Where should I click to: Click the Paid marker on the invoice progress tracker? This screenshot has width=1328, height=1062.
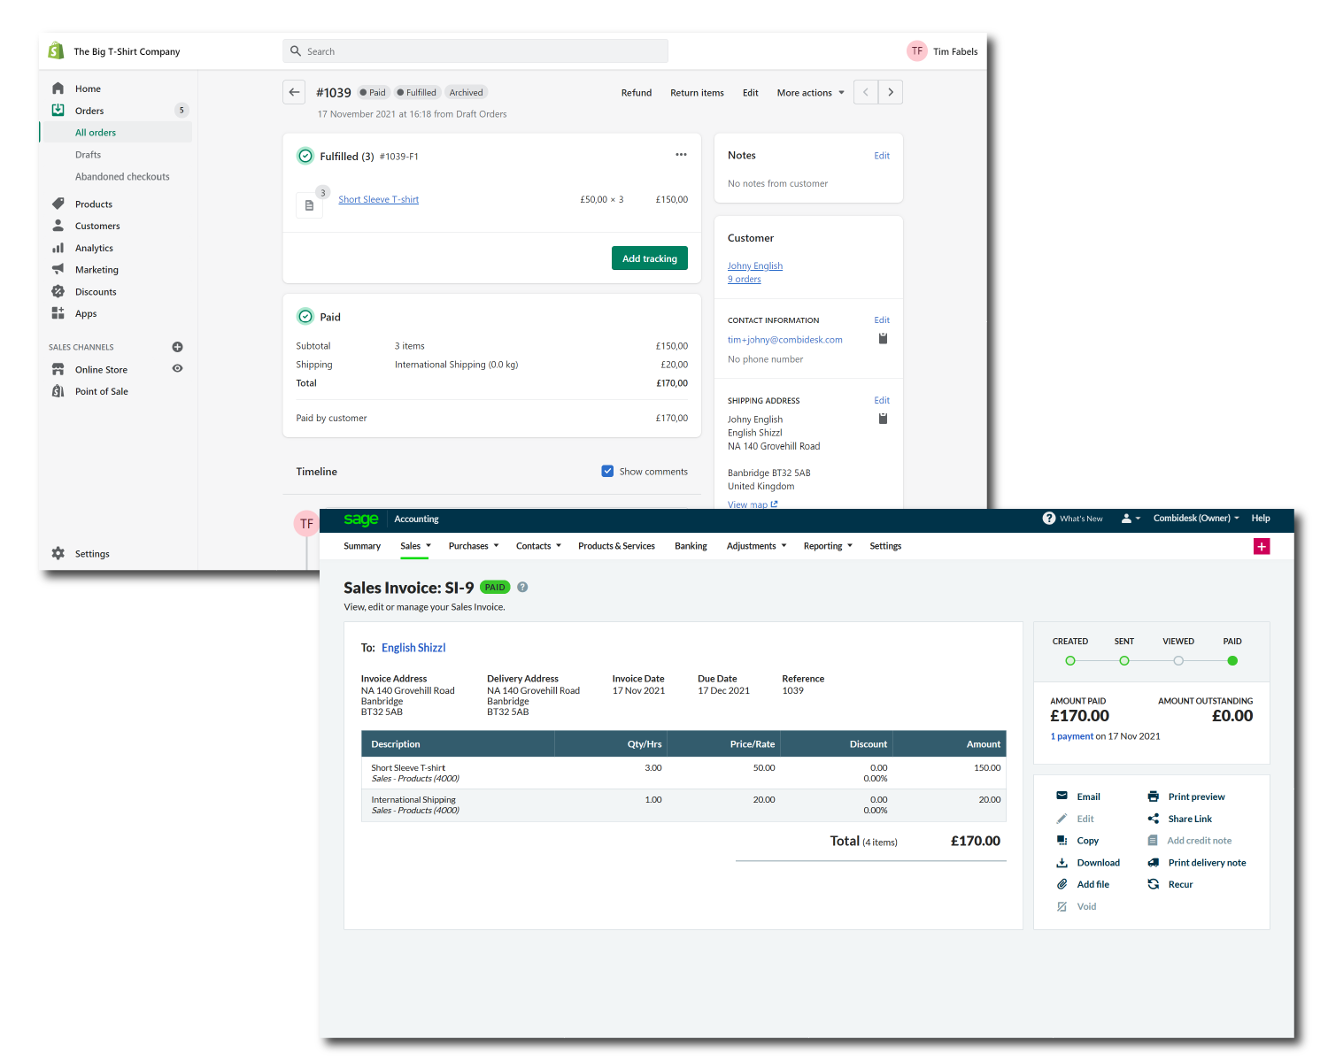pyautogui.click(x=1232, y=660)
